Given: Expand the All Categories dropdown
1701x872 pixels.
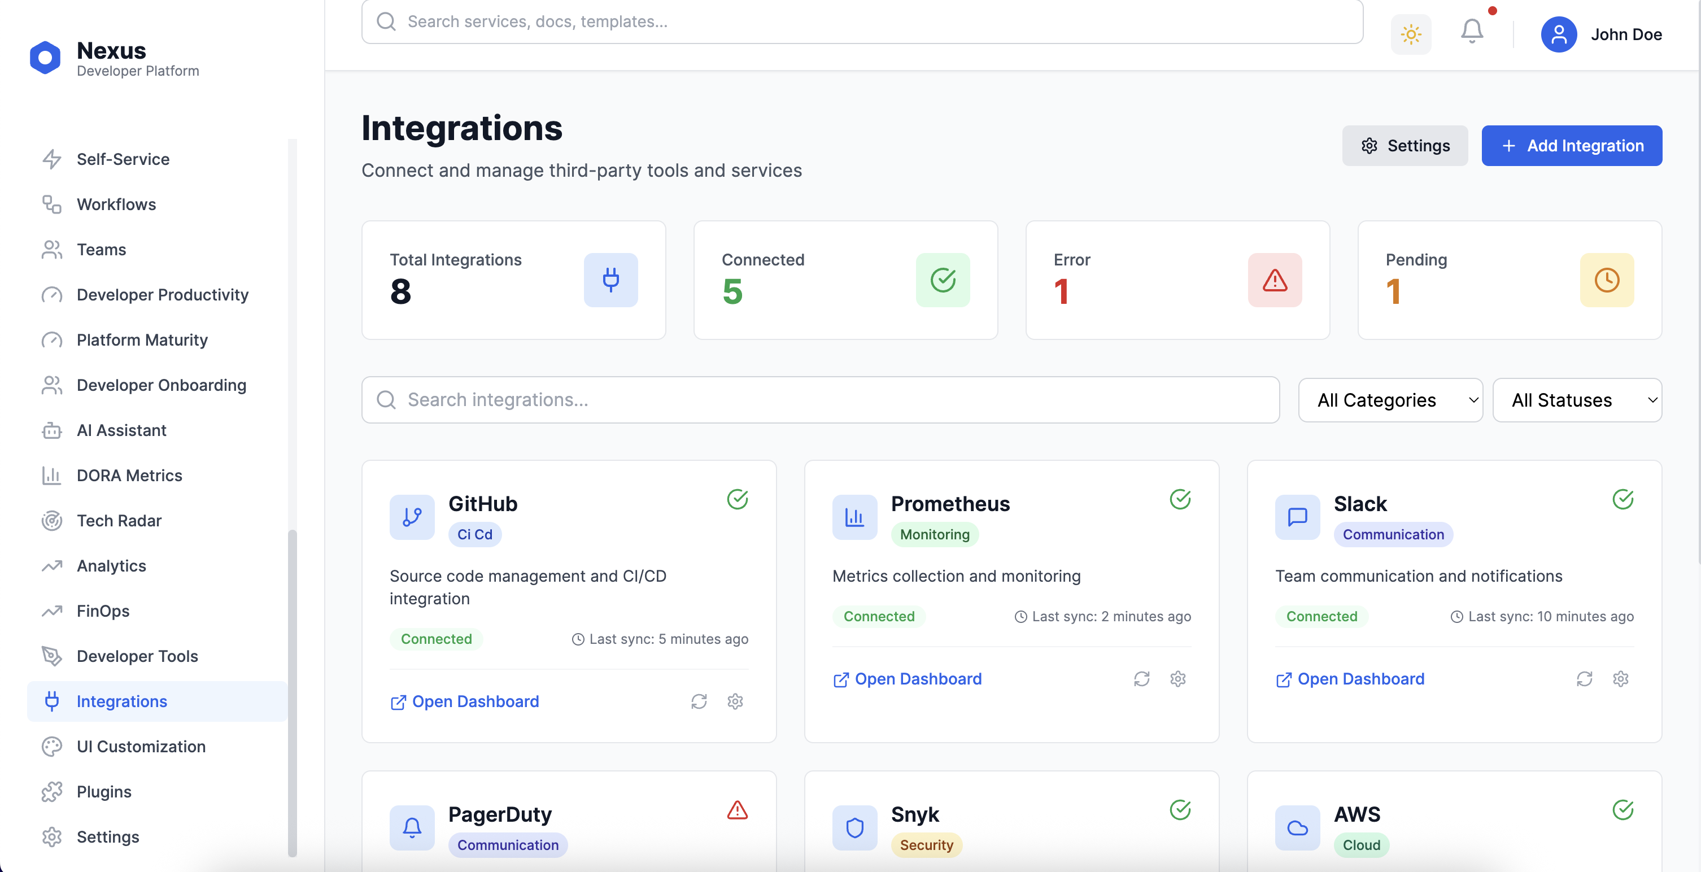Looking at the screenshot, I should (x=1390, y=400).
